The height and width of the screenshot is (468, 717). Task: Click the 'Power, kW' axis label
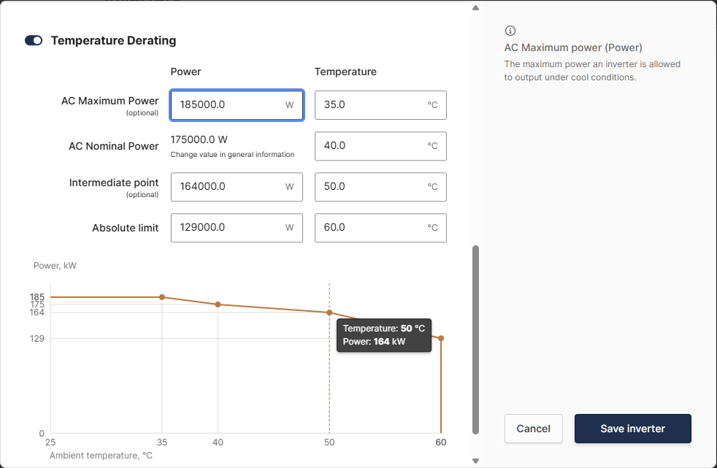pyautogui.click(x=55, y=266)
